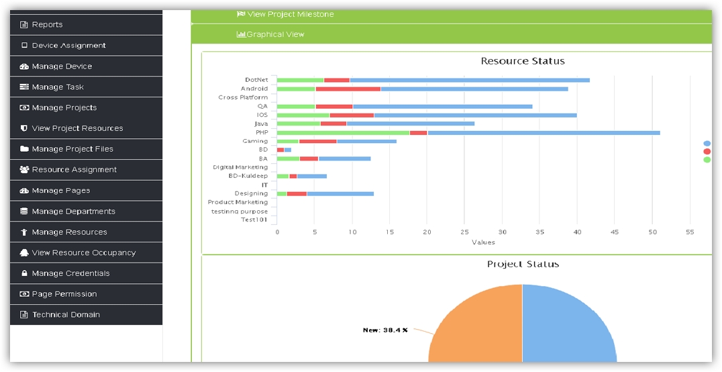Click the blue bar segment for Designing
Viewport: 722px width, 372px height.
tap(340, 193)
